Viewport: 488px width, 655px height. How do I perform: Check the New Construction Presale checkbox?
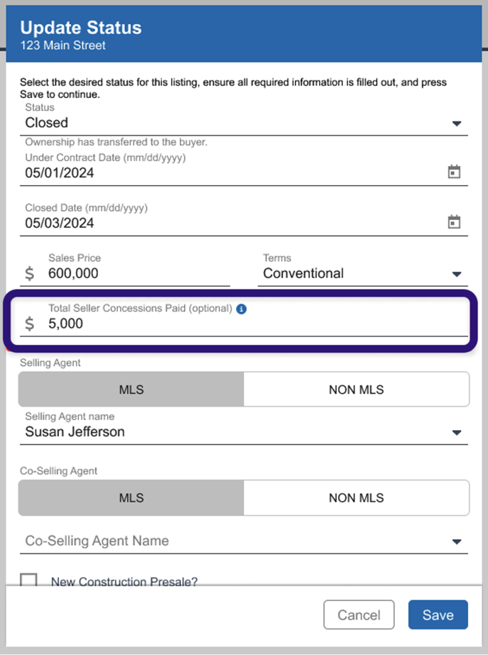[x=28, y=579]
